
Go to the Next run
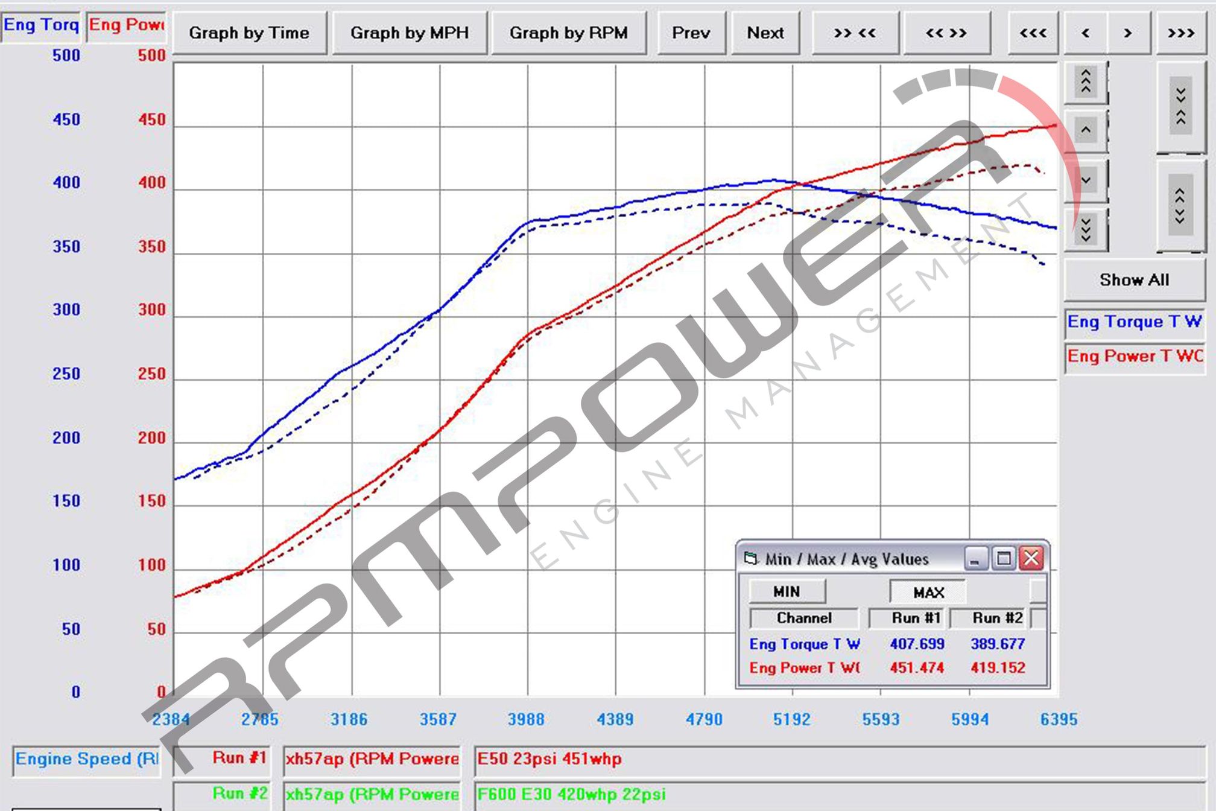pyautogui.click(x=765, y=33)
